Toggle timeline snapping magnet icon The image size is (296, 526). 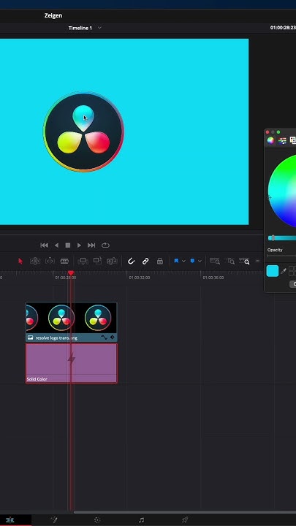132,261
